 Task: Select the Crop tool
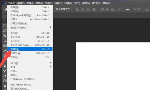[x=5, y=41]
